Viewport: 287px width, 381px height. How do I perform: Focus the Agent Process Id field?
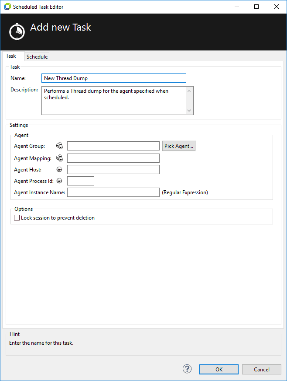click(x=81, y=181)
